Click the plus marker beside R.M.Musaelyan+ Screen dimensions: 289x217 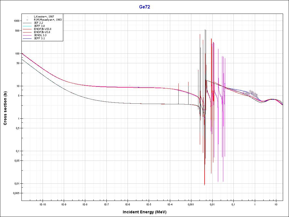27,20
